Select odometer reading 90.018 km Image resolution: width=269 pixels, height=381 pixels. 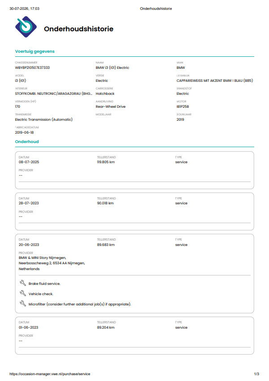pyautogui.click(x=105, y=203)
